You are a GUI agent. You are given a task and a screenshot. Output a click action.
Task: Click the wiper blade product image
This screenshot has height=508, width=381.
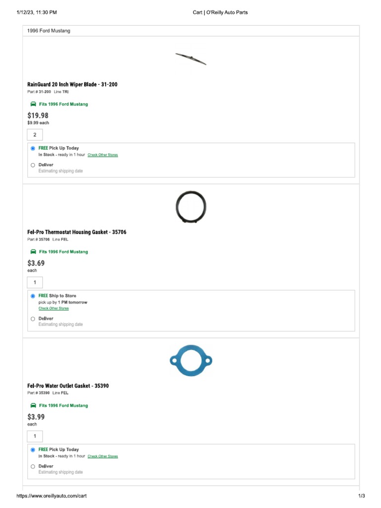190,59
